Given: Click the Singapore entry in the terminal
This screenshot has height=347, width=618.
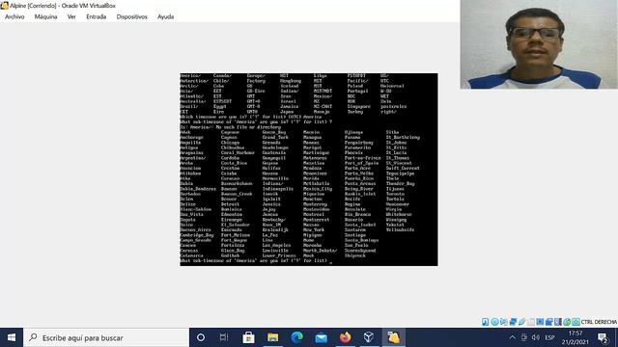Looking at the screenshot, I should 359,106.
